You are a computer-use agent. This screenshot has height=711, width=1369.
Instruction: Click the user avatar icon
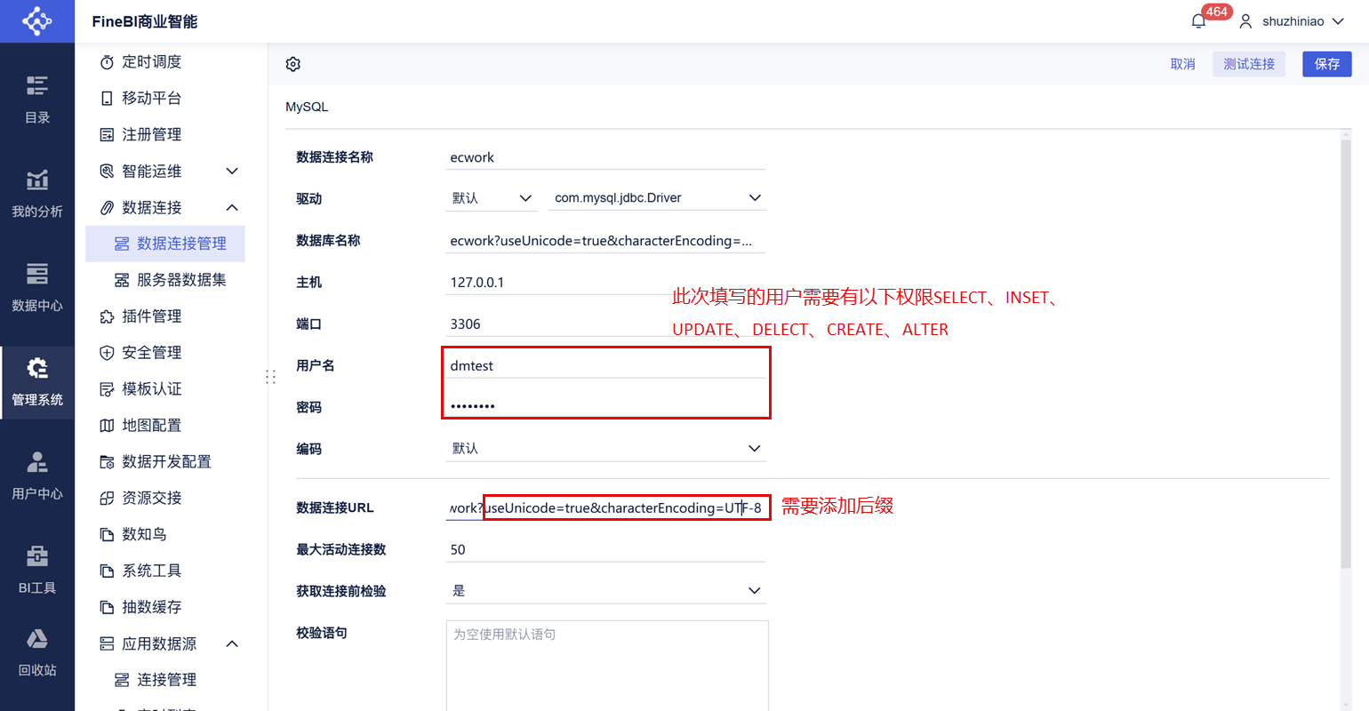pyautogui.click(x=1245, y=21)
